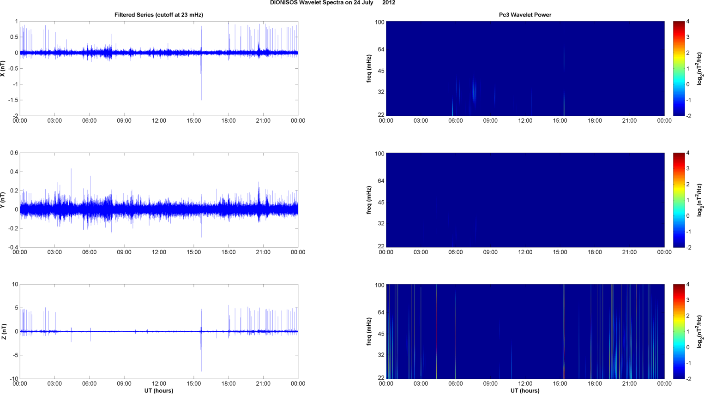704x394 pixels.
Task: Select the 'Pc3 Wavelet Power' column heading
Action: point(525,15)
